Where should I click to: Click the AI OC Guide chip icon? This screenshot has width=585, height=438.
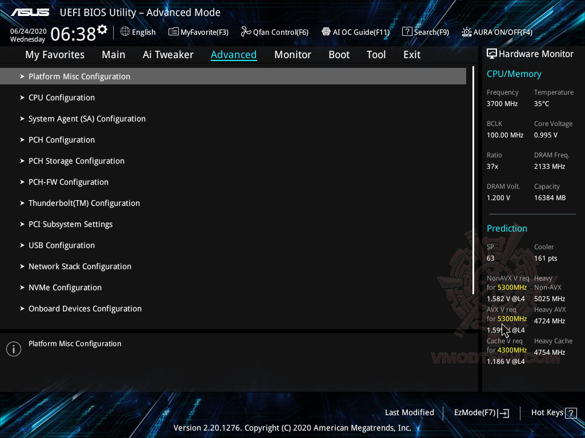326,32
